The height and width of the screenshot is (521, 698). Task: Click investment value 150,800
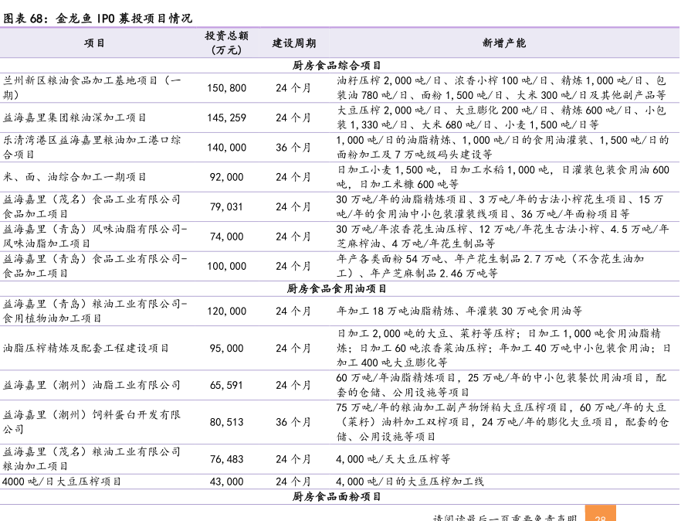226,88
